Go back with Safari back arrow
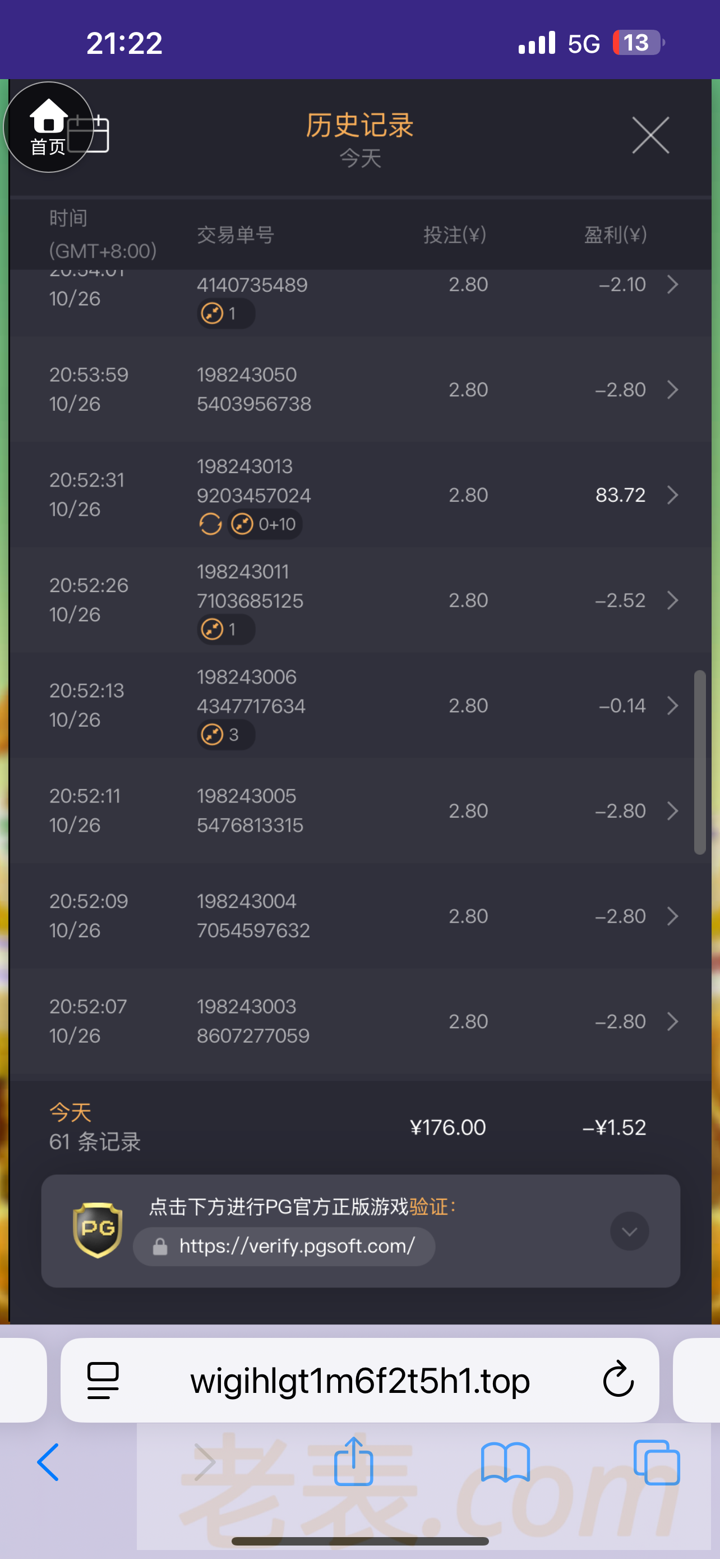Screen dimensions: 720x1559 [x=48, y=1461]
